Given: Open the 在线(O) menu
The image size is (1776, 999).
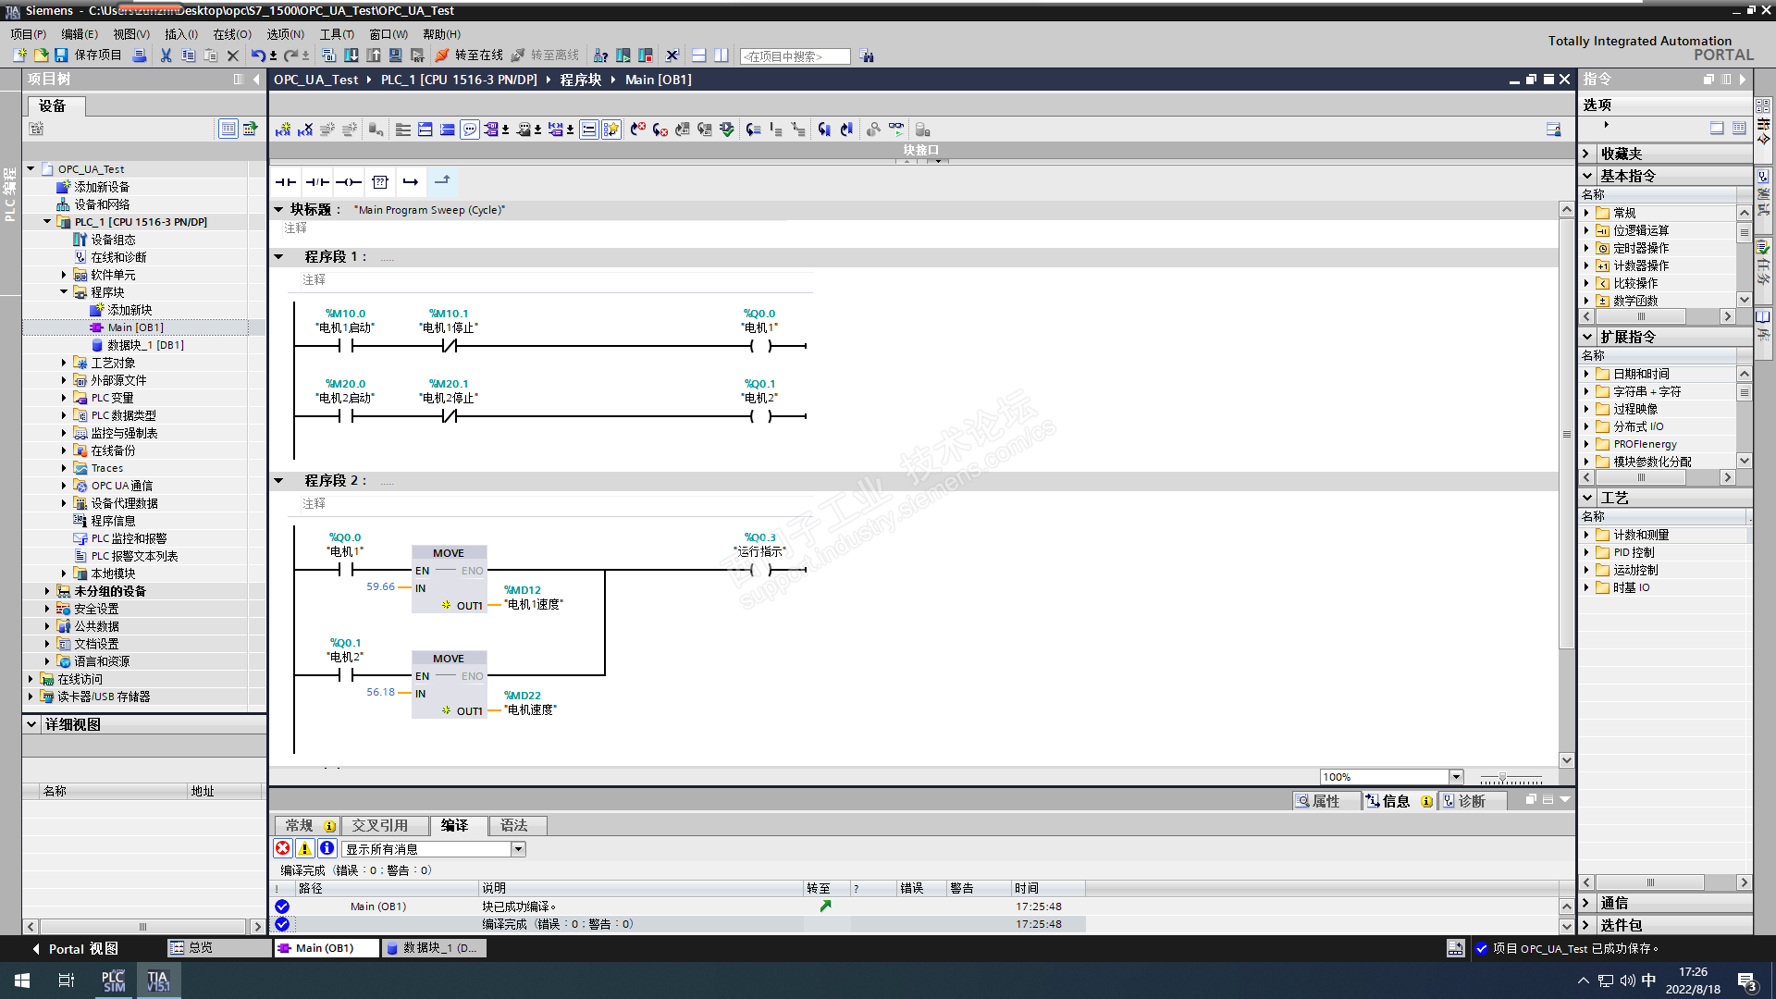Looking at the screenshot, I should point(231,34).
